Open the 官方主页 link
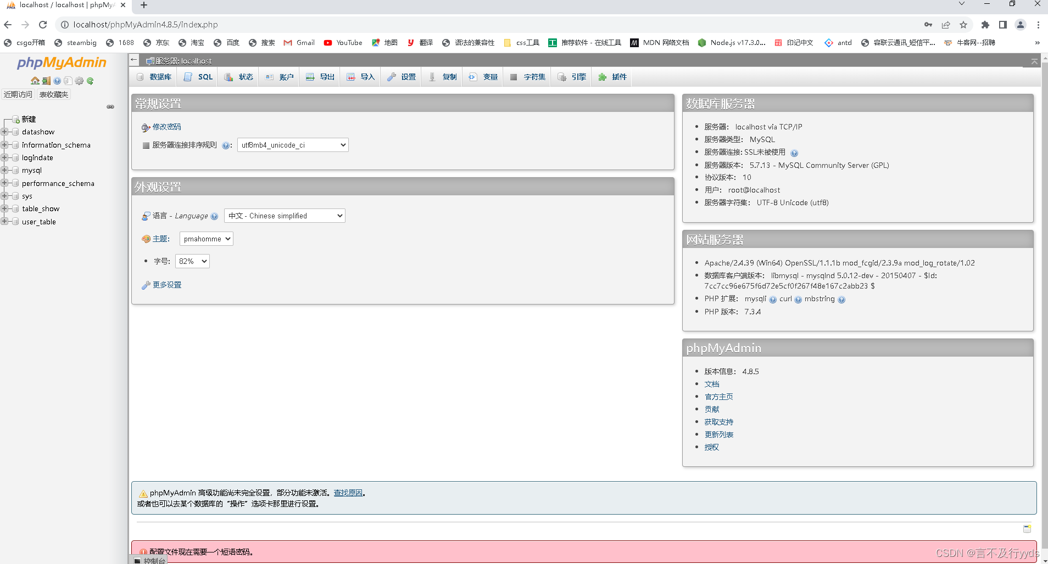This screenshot has width=1048, height=564. [719, 397]
